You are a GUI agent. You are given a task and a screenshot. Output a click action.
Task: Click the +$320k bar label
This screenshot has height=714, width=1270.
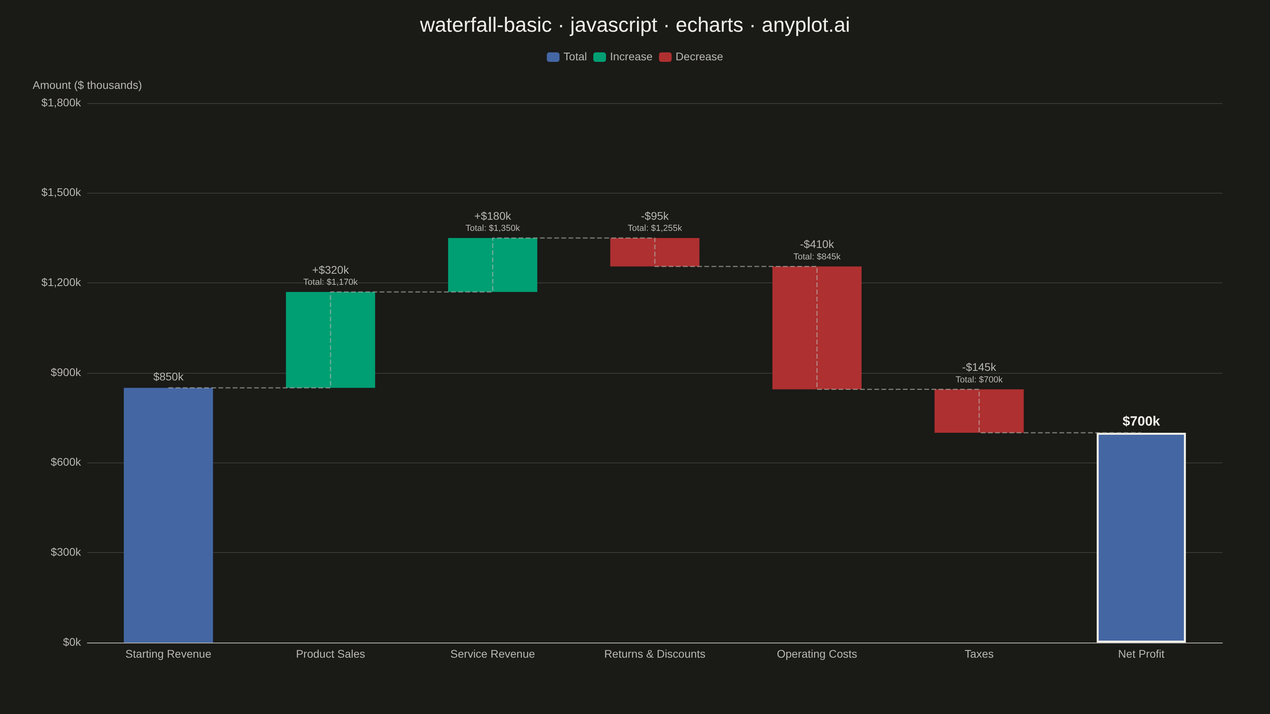[x=330, y=270]
